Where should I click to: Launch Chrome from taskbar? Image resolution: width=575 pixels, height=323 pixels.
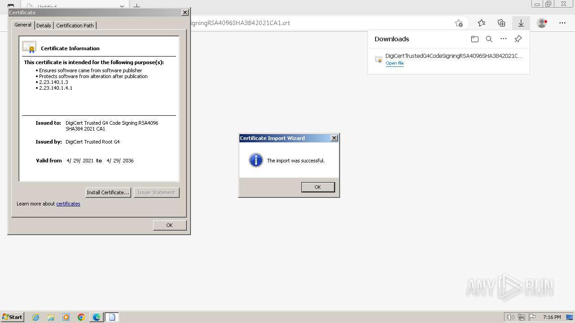tap(81, 317)
